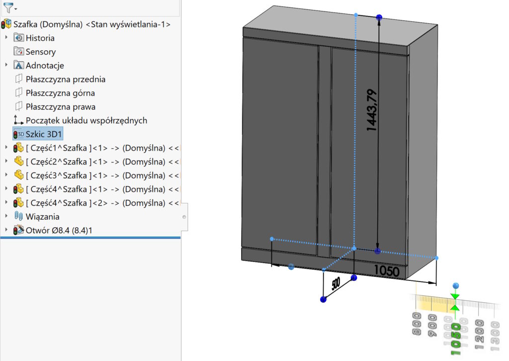
Task: Click the Początek układu współrzędnych origin icon
Action: [19, 120]
